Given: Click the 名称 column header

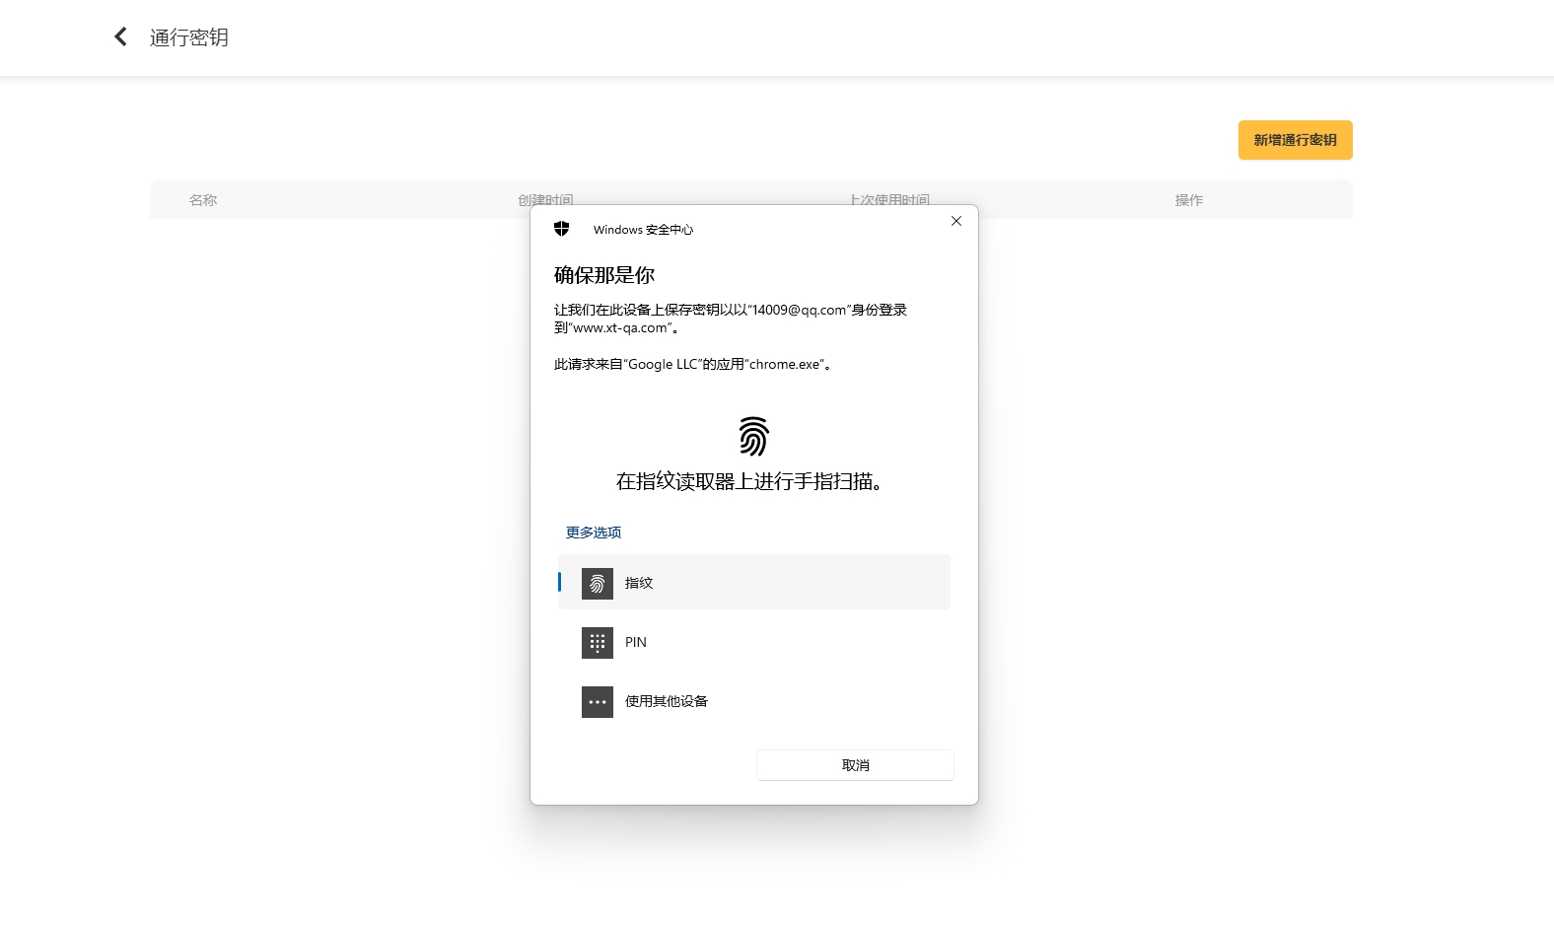Looking at the screenshot, I should click(x=203, y=200).
